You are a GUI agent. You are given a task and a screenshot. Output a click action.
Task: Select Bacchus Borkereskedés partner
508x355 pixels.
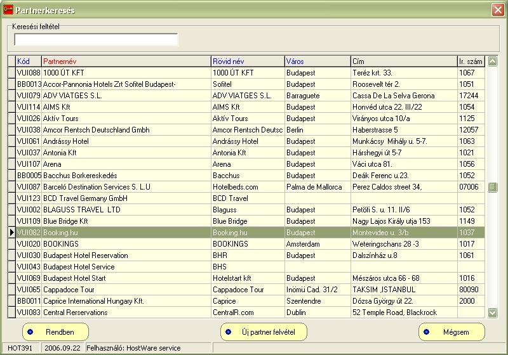80,176
